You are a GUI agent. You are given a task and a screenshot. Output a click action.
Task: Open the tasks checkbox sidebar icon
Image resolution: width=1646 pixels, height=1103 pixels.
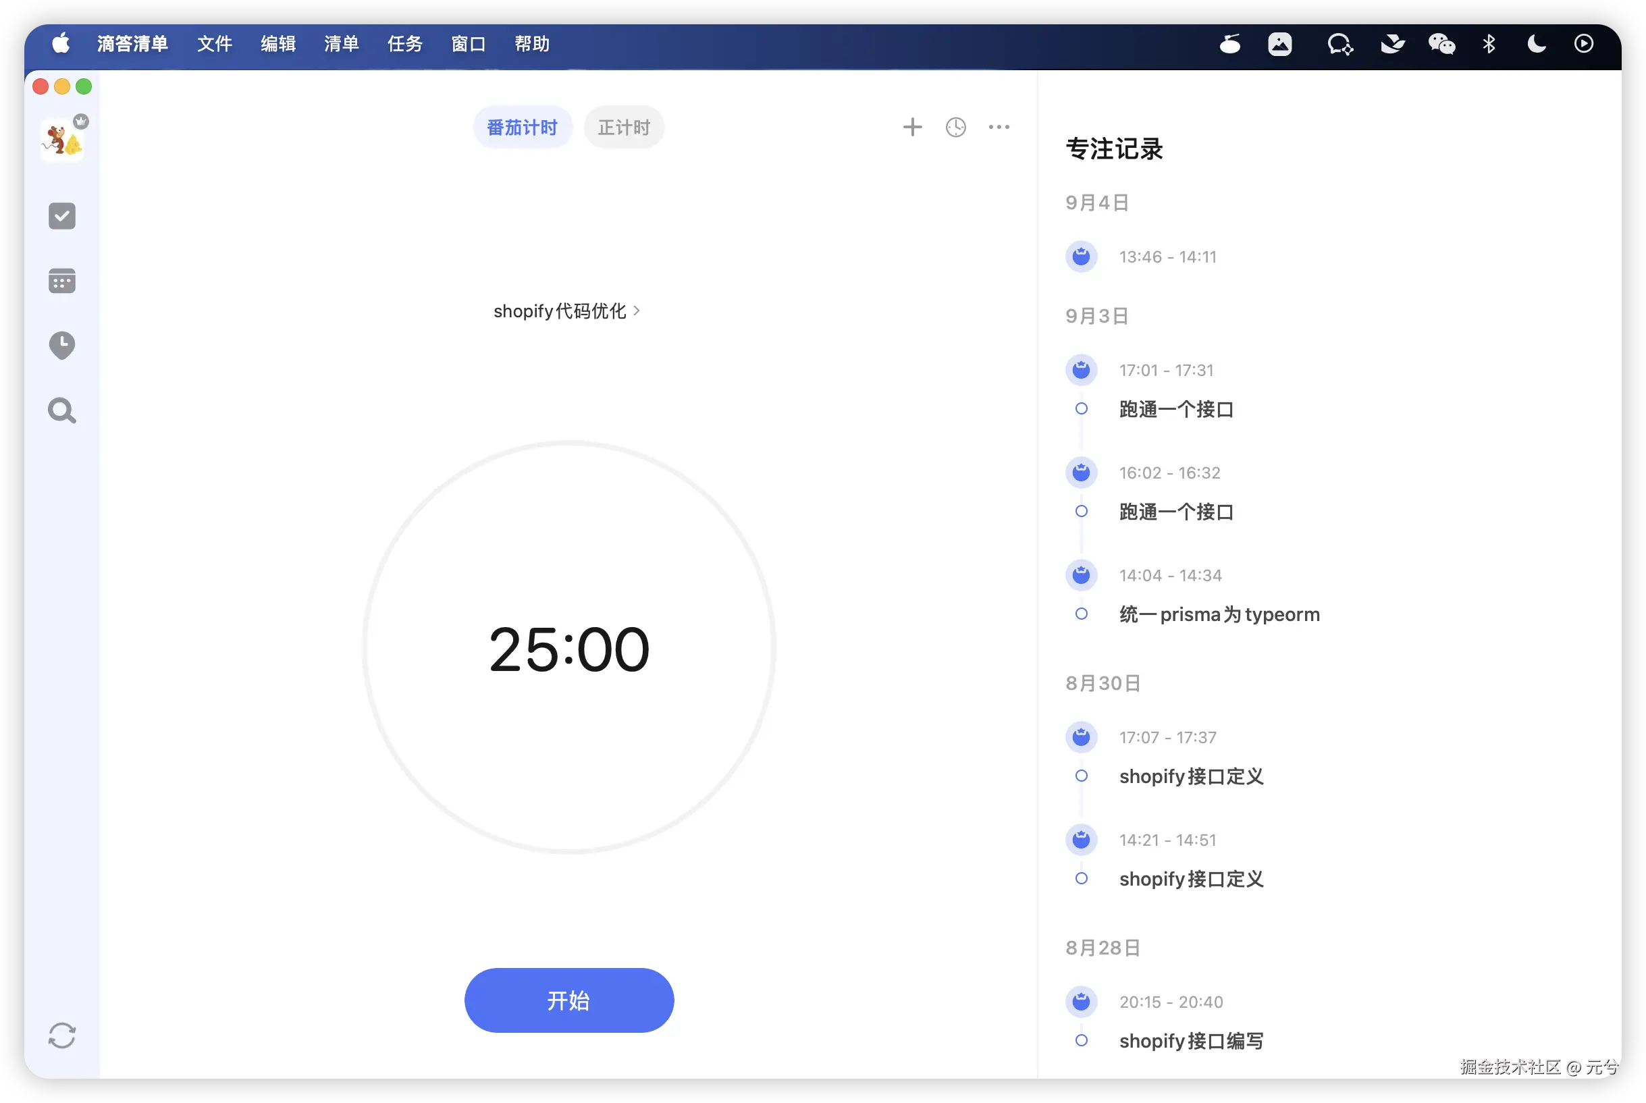(62, 216)
